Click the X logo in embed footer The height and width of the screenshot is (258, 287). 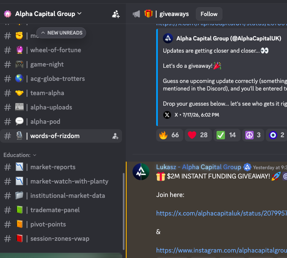click(167, 115)
